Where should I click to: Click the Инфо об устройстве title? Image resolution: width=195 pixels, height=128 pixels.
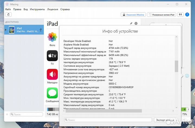click(x=120, y=31)
